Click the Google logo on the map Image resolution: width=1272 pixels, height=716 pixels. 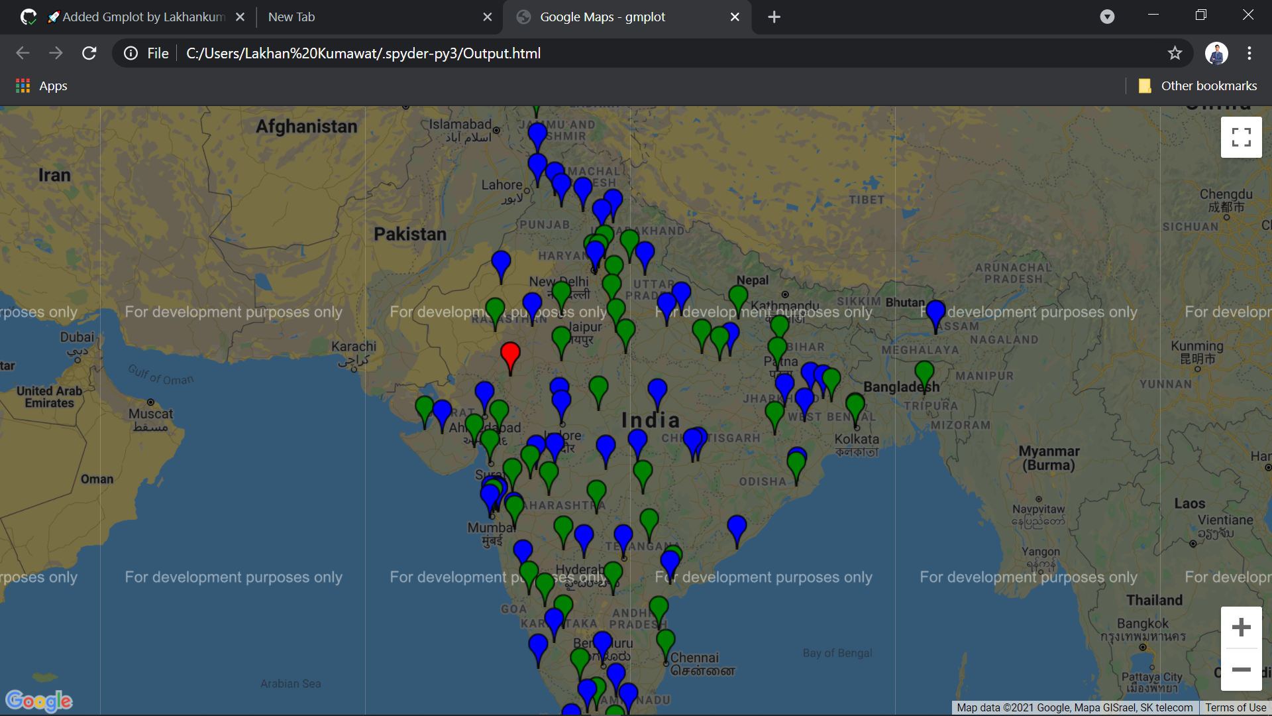tap(39, 700)
